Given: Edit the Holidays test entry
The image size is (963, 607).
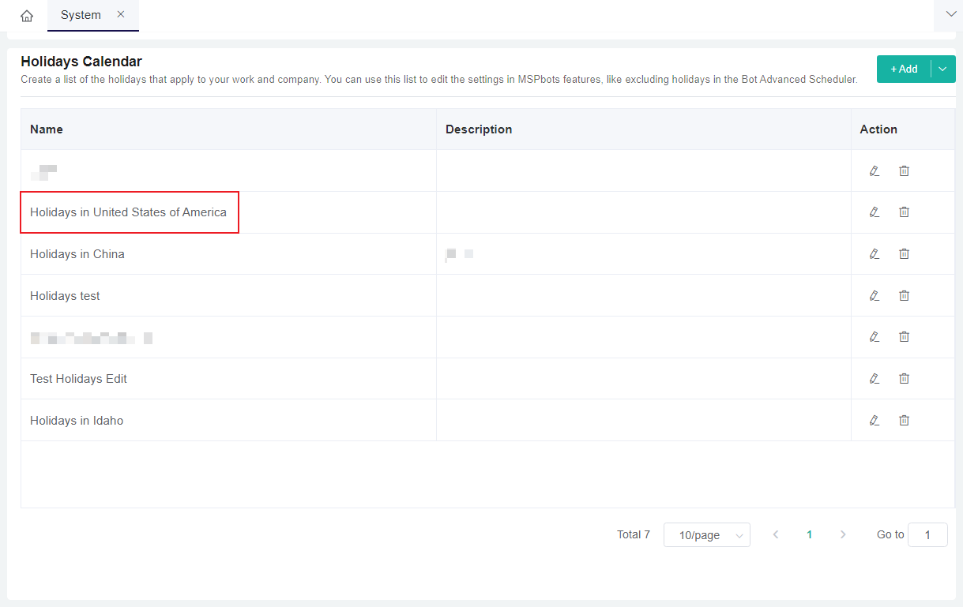Looking at the screenshot, I should (x=874, y=295).
